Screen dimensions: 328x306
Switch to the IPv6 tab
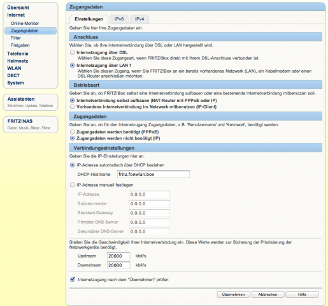click(x=119, y=19)
